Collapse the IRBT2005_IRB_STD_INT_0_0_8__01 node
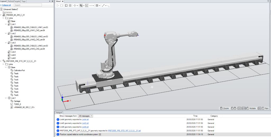 click(x=1, y=61)
